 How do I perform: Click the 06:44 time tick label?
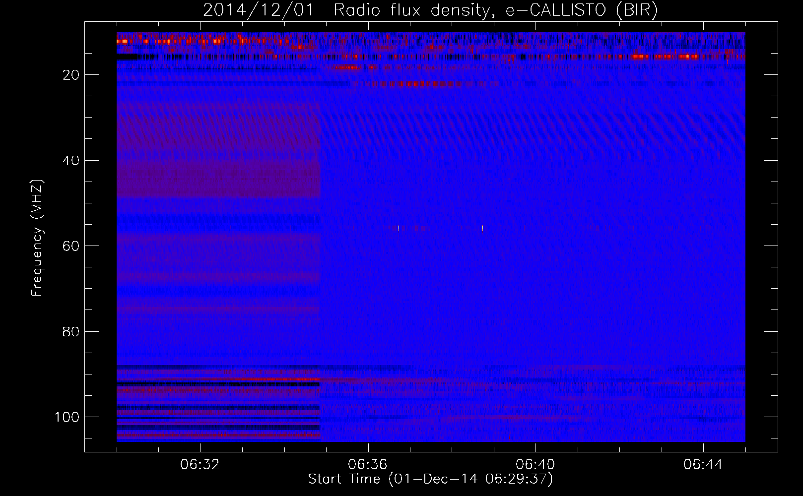703,465
